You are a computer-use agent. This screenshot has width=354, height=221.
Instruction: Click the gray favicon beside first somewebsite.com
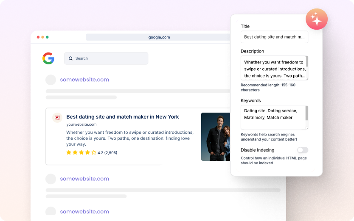click(51, 80)
